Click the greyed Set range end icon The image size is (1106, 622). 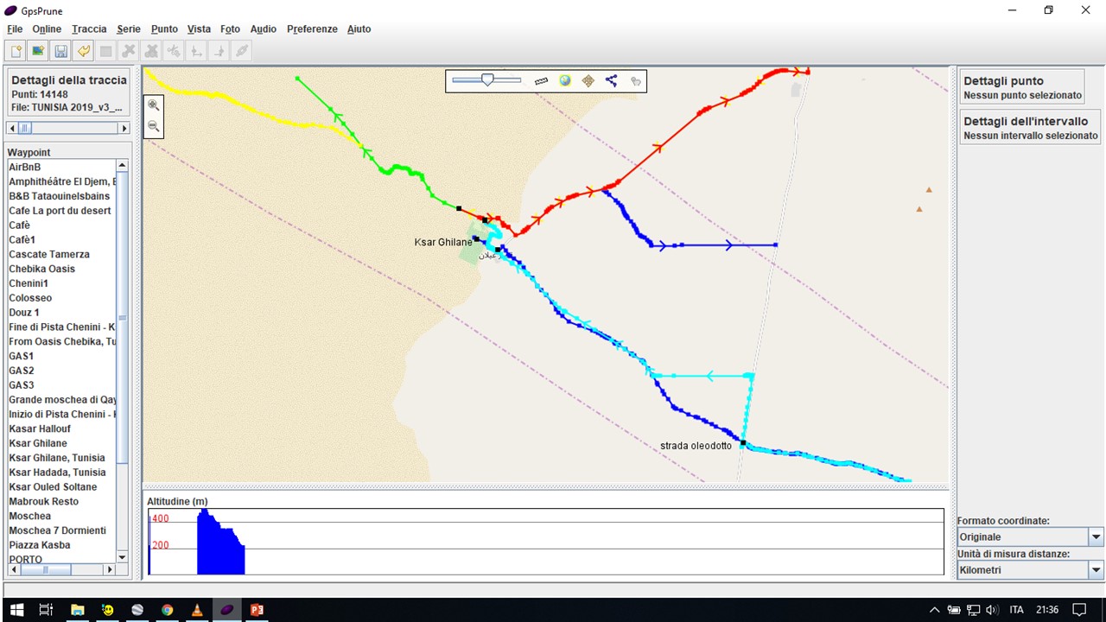pyautogui.click(x=219, y=51)
